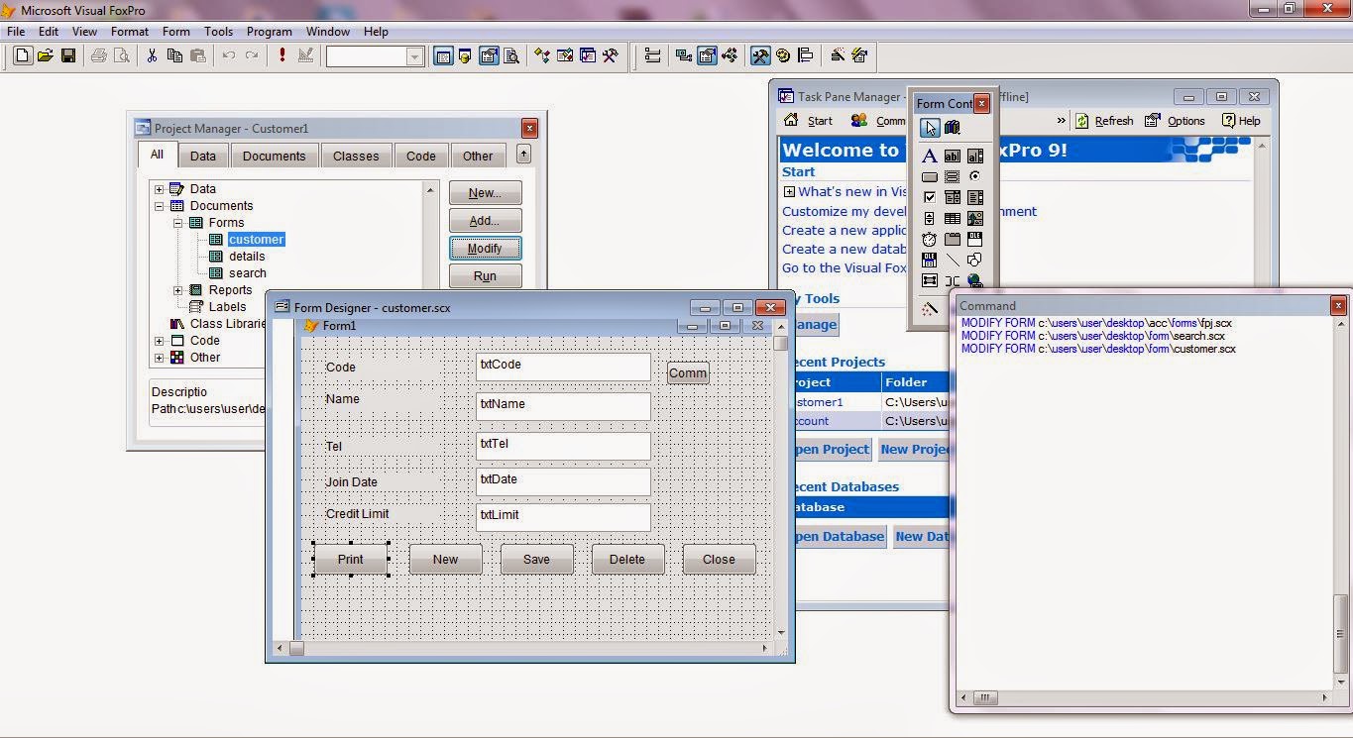Open the empty combo box dropdown on the toolbar
The image size is (1353, 738).
coord(417,55)
